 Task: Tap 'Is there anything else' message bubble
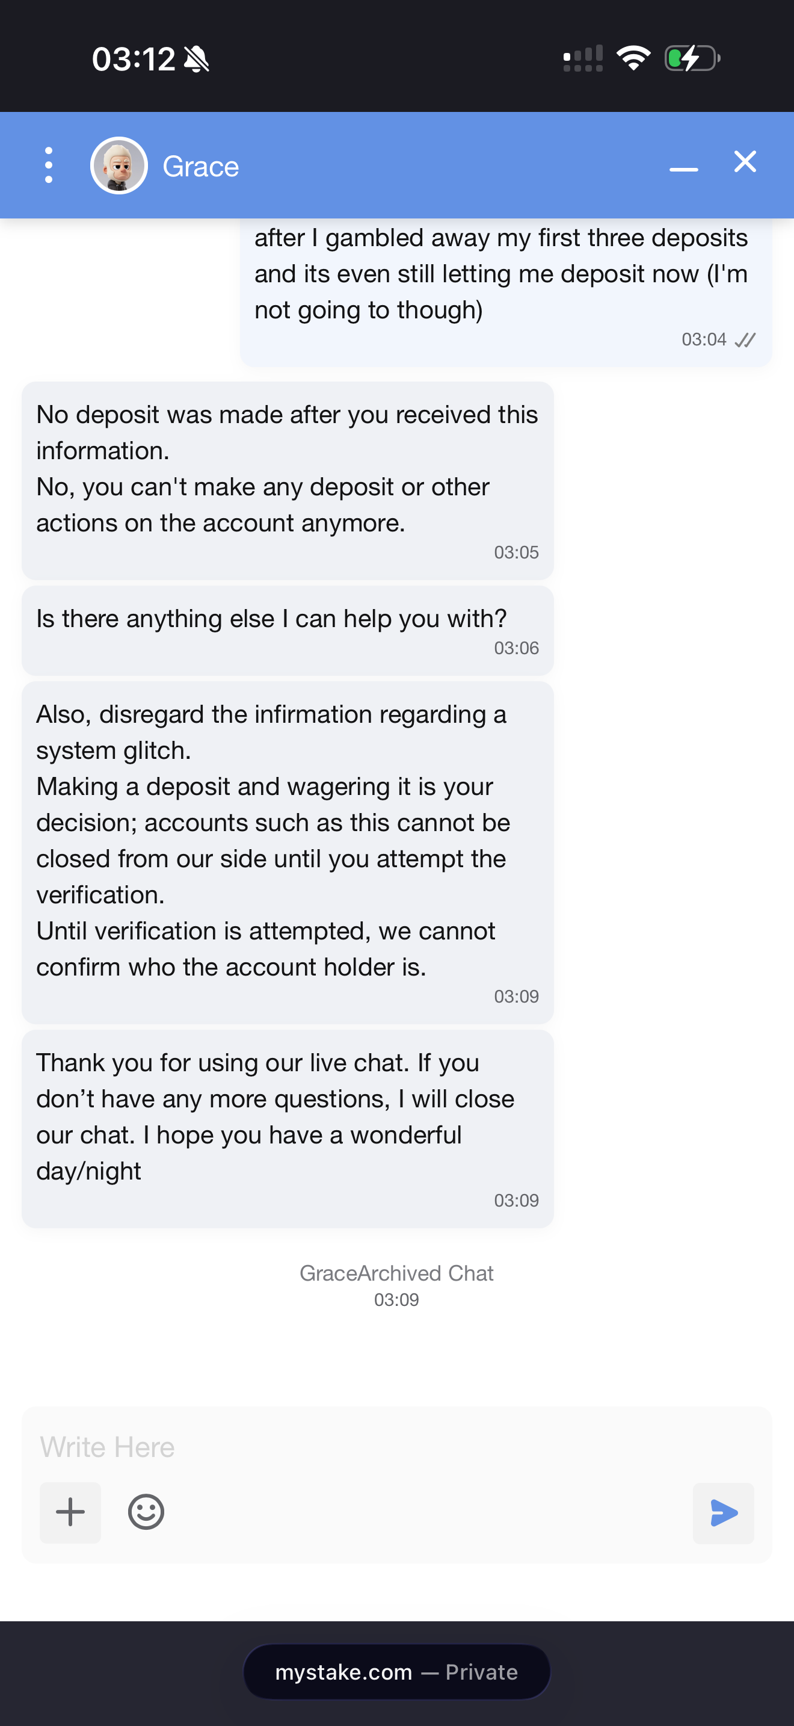tap(288, 631)
